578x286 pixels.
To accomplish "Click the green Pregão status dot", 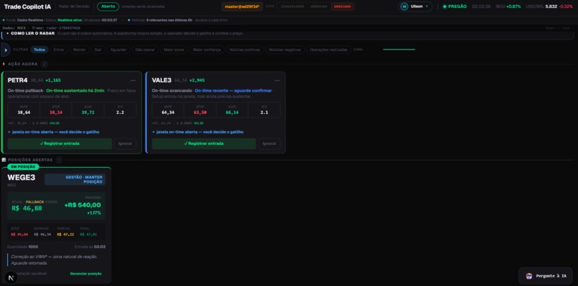I will click(x=445, y=6).
